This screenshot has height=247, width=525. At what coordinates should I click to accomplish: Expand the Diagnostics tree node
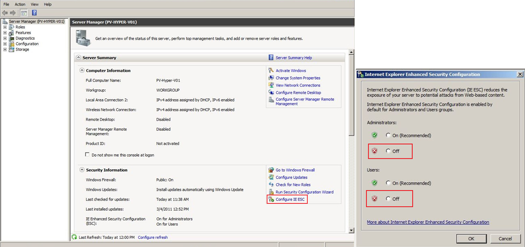5,38
